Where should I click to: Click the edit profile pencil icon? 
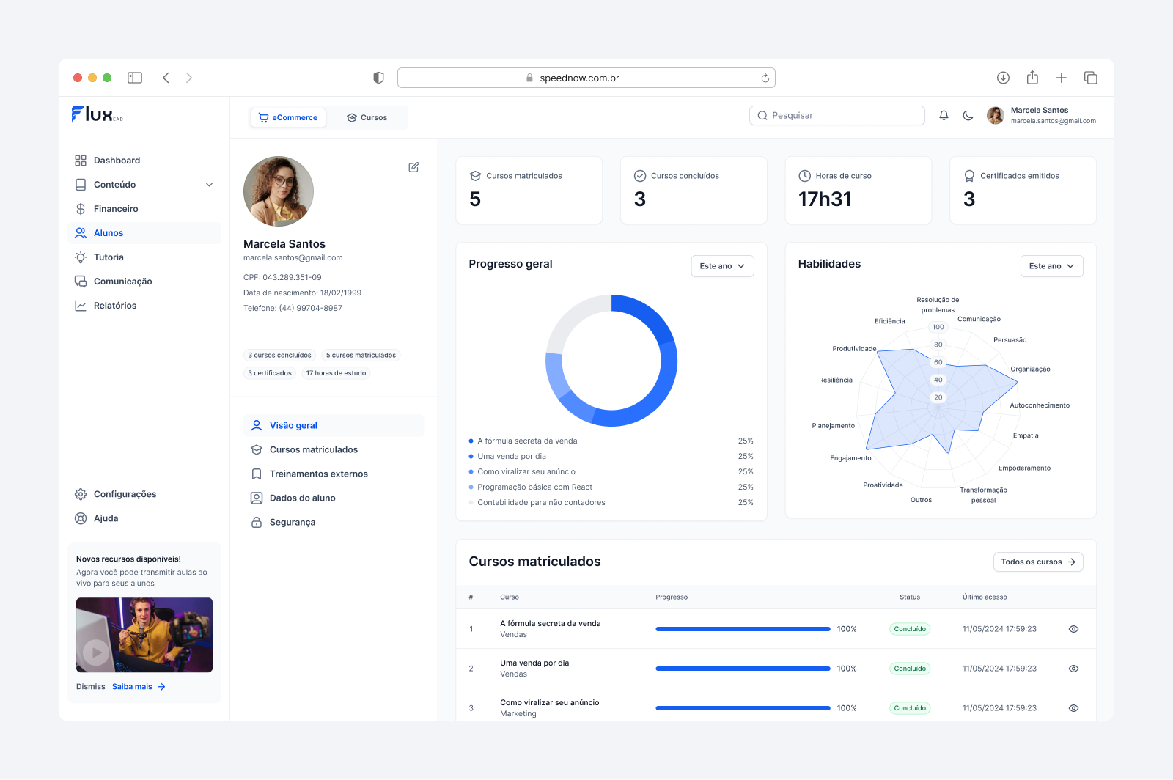413,167
